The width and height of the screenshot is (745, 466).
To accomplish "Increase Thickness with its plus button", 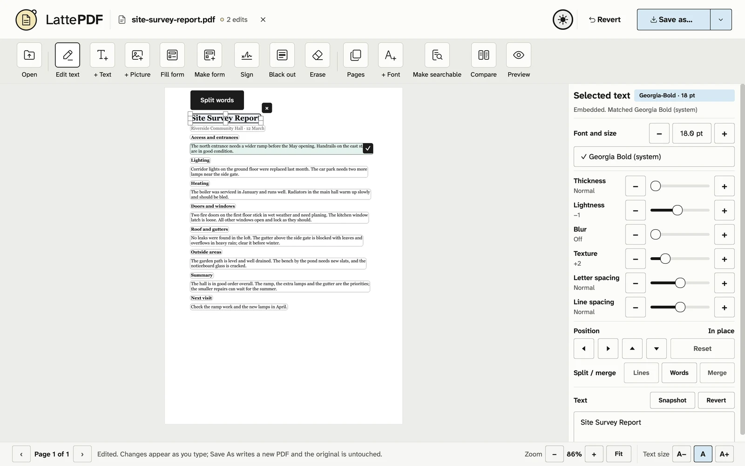I will tap(725, 186).
